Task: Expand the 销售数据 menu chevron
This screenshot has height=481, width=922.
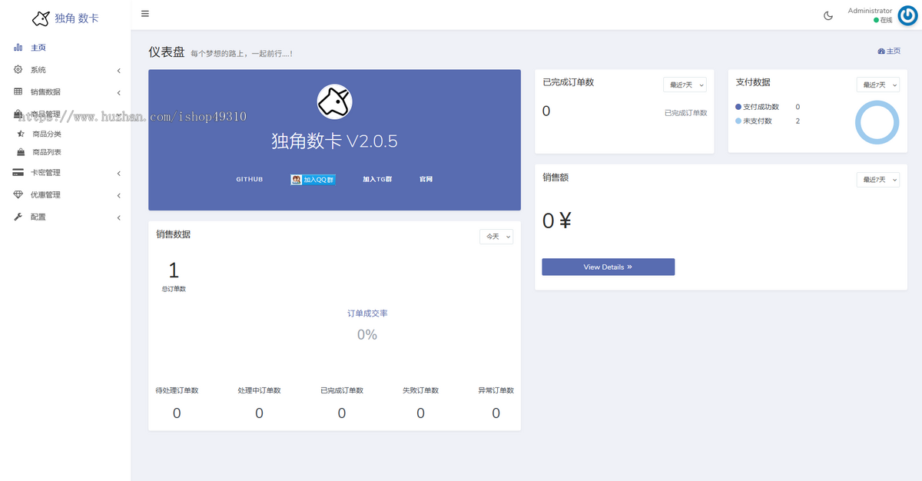Action: (119, 93)
